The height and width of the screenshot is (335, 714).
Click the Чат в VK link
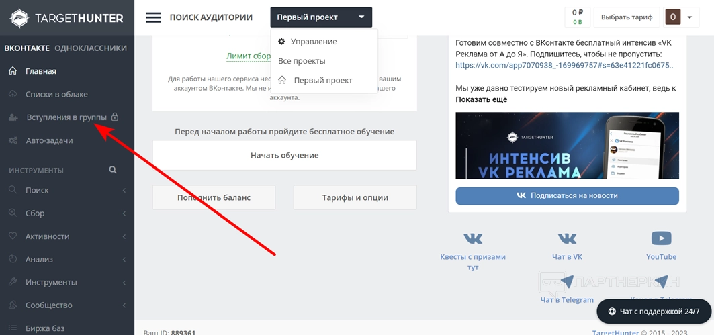(x=567, y=256)
